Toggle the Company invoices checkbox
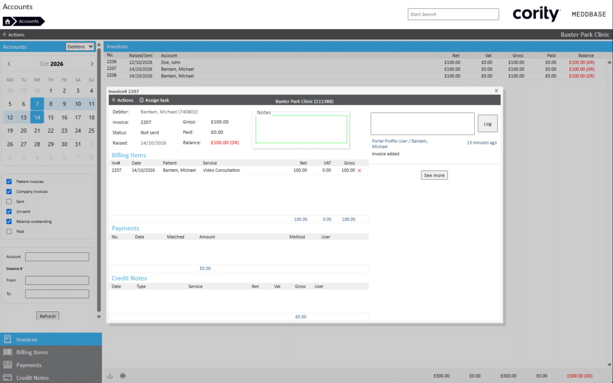 [9, 191]
